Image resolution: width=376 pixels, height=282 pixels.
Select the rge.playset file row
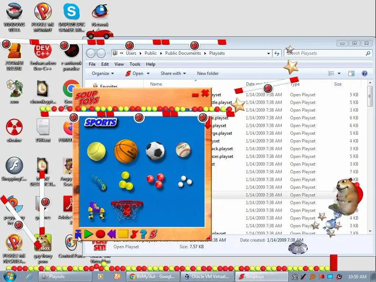tap(285, 133)
